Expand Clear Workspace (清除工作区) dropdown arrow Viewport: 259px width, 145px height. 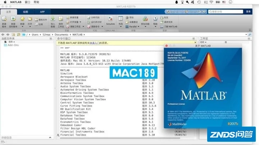point(83,27)
